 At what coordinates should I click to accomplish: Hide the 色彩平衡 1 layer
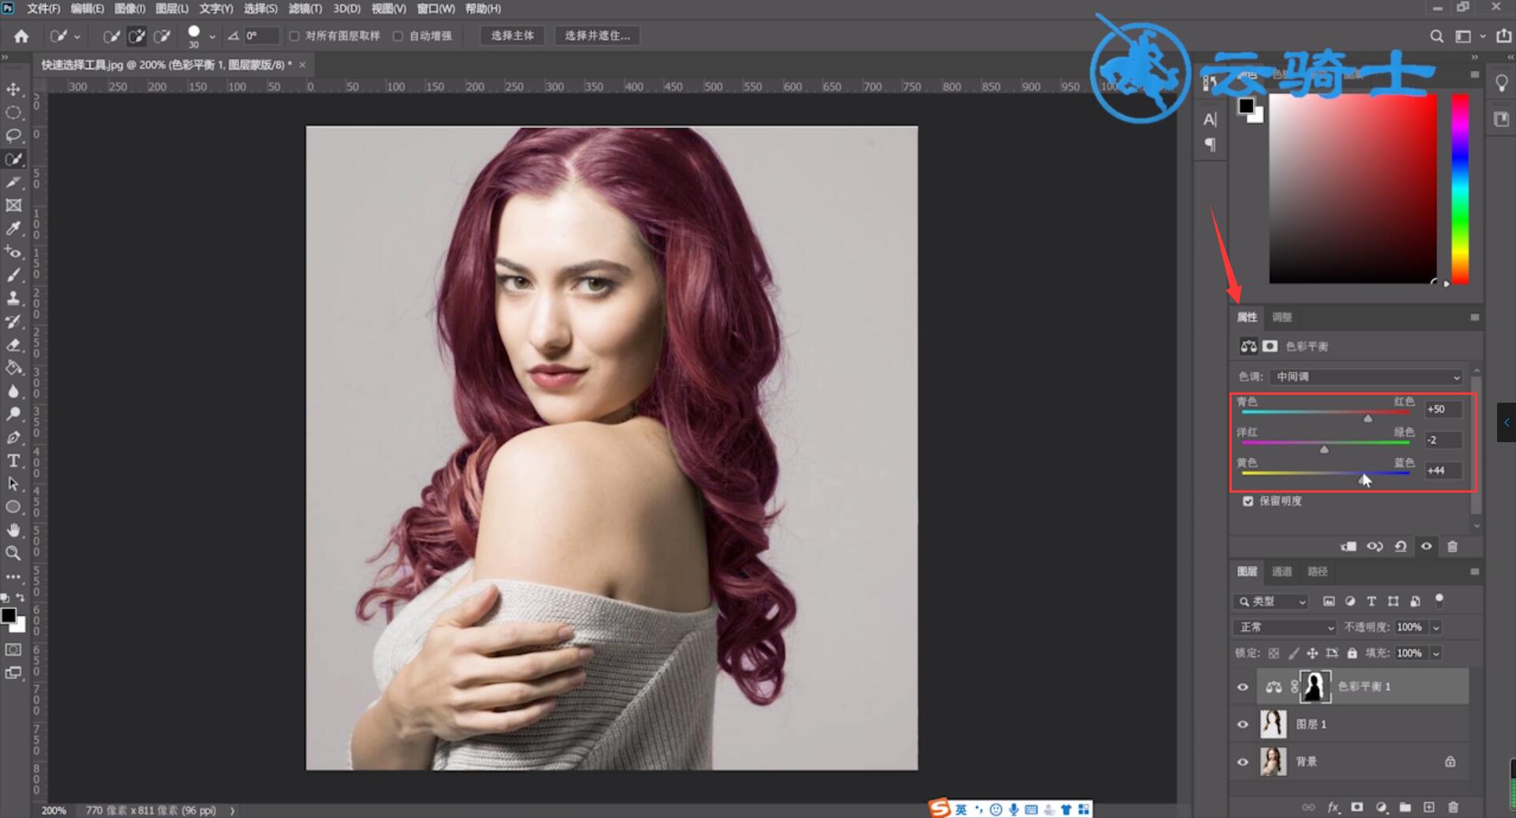tap(1243, 687)
